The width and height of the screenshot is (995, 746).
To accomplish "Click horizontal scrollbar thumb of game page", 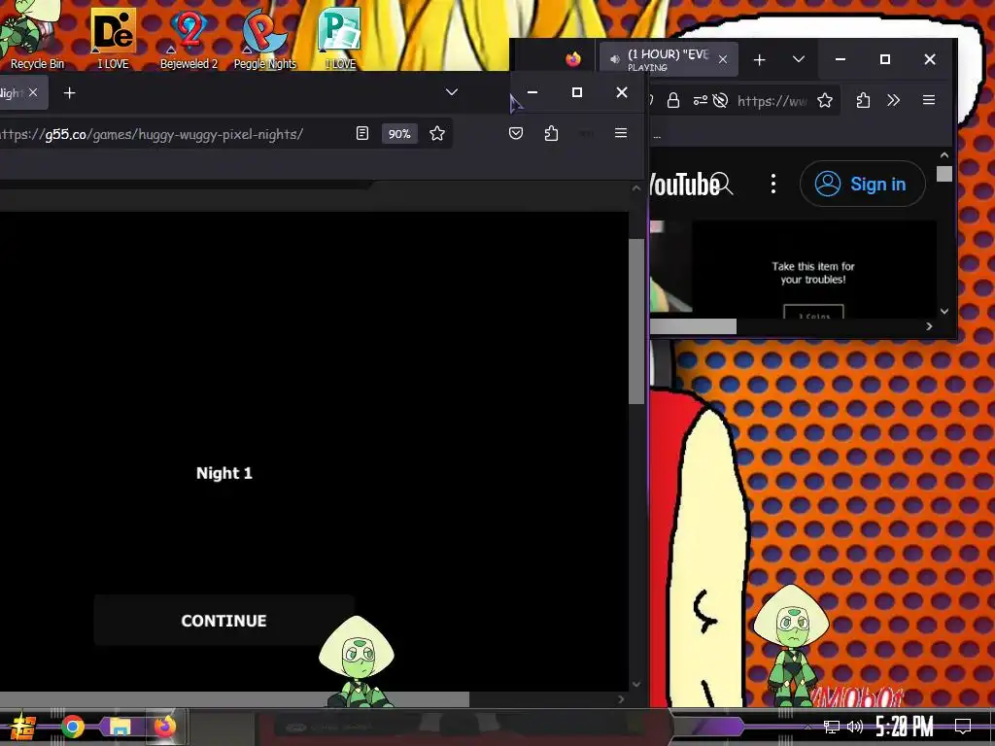I will [x=235, y=699].
